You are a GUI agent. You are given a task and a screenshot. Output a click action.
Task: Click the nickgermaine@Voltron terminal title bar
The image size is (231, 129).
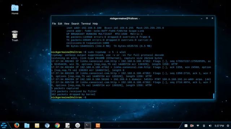pos(125,18)
